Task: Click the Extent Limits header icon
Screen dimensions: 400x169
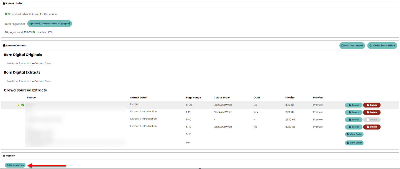Action: pyautogui.click(x=4, y=4)
